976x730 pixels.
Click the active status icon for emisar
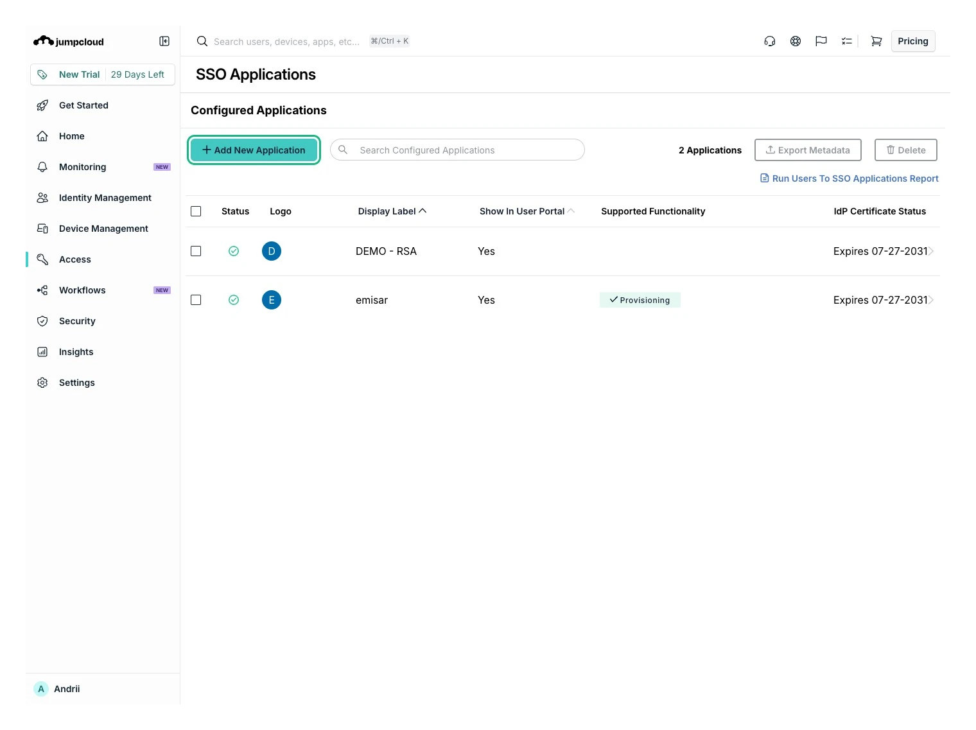point(234,300)
